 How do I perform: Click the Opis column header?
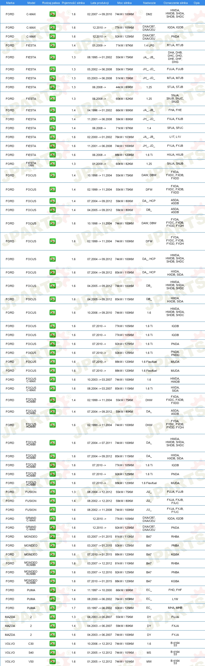click(x=197, y=3)
